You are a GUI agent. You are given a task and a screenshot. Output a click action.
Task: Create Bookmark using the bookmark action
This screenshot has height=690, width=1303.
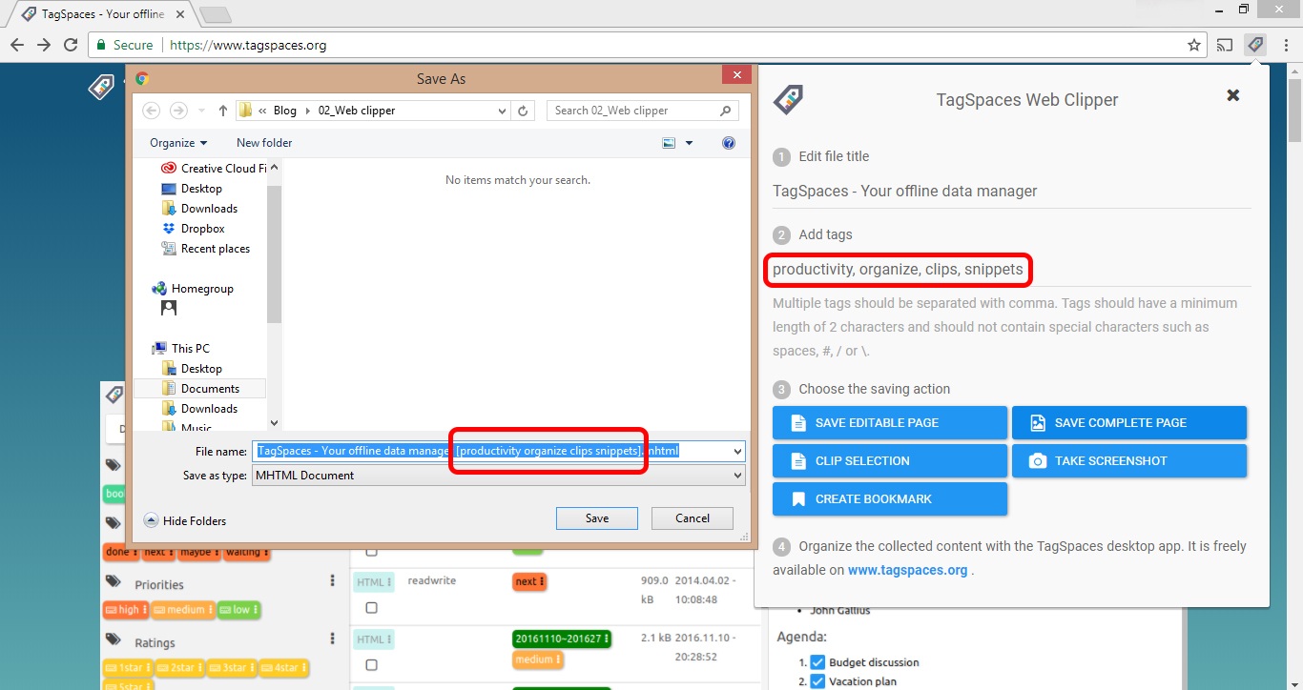click(x=889, y=498)
